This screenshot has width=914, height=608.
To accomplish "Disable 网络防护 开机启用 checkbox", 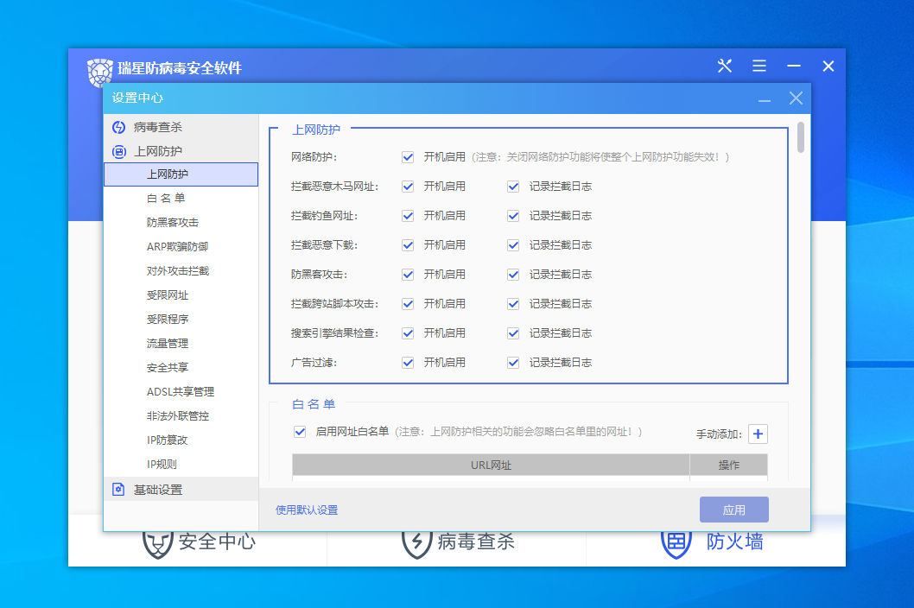I will (x=408, y=157).
